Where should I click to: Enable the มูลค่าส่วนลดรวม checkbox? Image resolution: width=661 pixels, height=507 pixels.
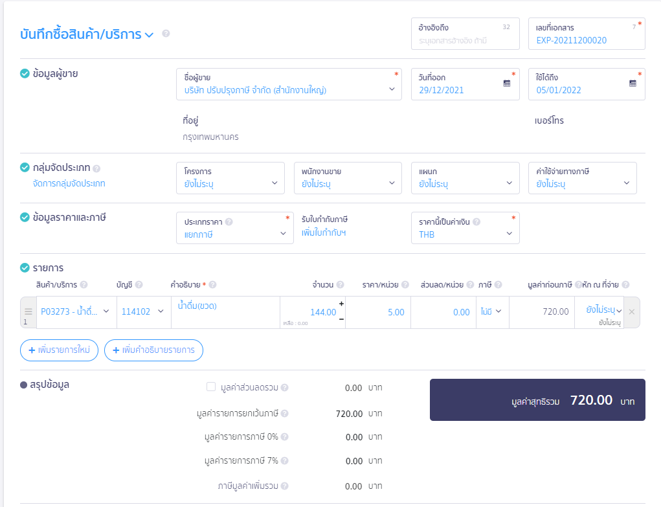pyautogui.click(x=211, y=387)
